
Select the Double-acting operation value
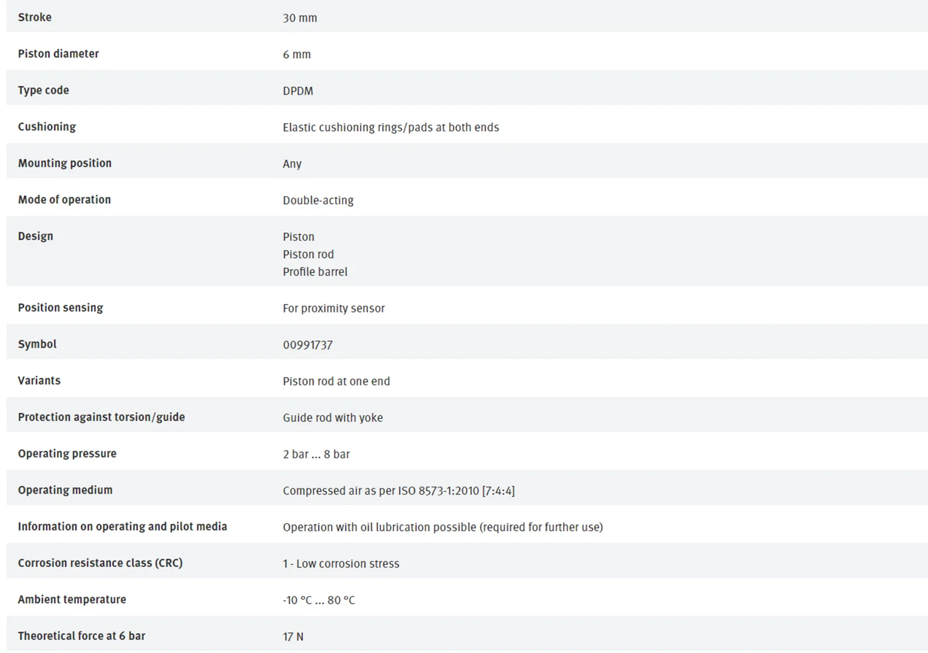318,201
